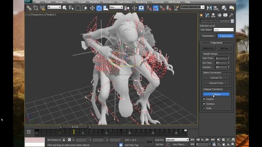Toggle the Spinner Snap button
Image resolution: width=262 pixels, height=147 pixels.
pos(169,8)
